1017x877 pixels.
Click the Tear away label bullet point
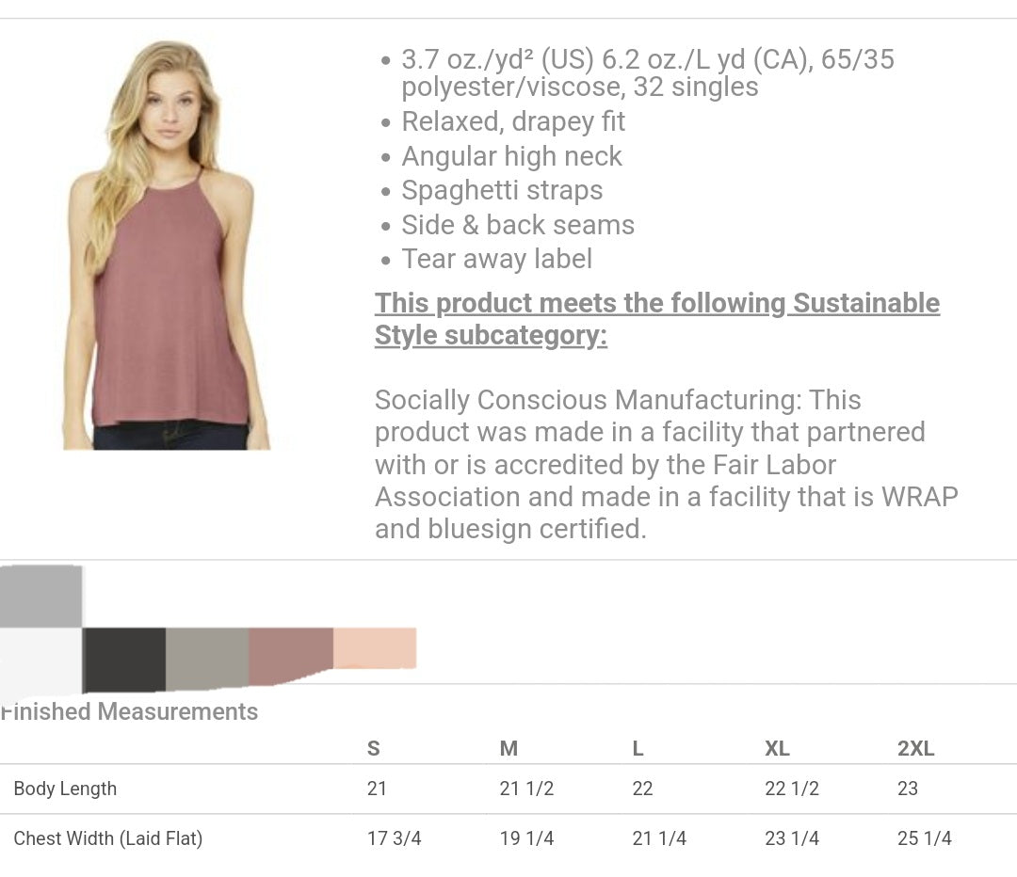[496, 259]
